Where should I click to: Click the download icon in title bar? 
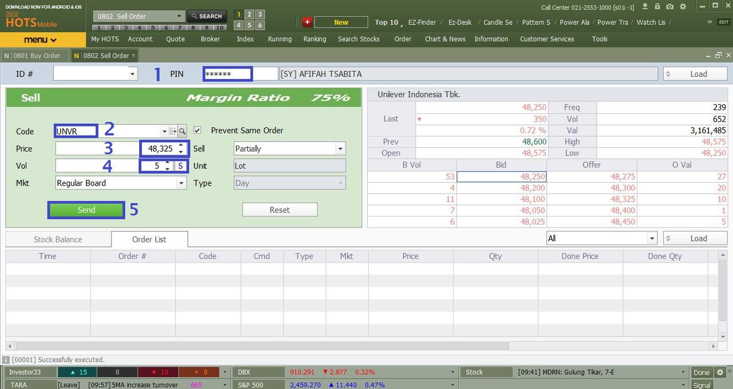tap(645, 6)
